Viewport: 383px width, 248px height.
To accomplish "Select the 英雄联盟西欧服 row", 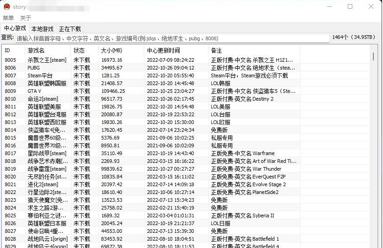I will tap(186, 122).
